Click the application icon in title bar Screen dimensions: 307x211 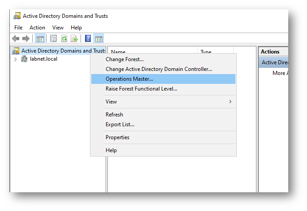17,16
